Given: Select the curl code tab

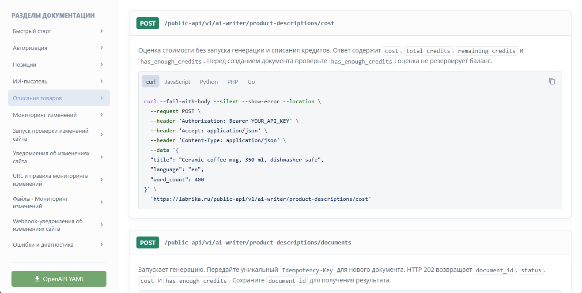Looking at the screenshot, I should tap(151, 82).
